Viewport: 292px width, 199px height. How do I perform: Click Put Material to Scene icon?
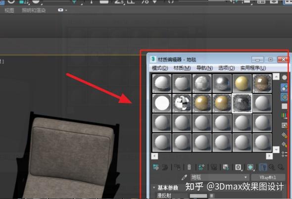pyautogui.click(x=165, y=167)
